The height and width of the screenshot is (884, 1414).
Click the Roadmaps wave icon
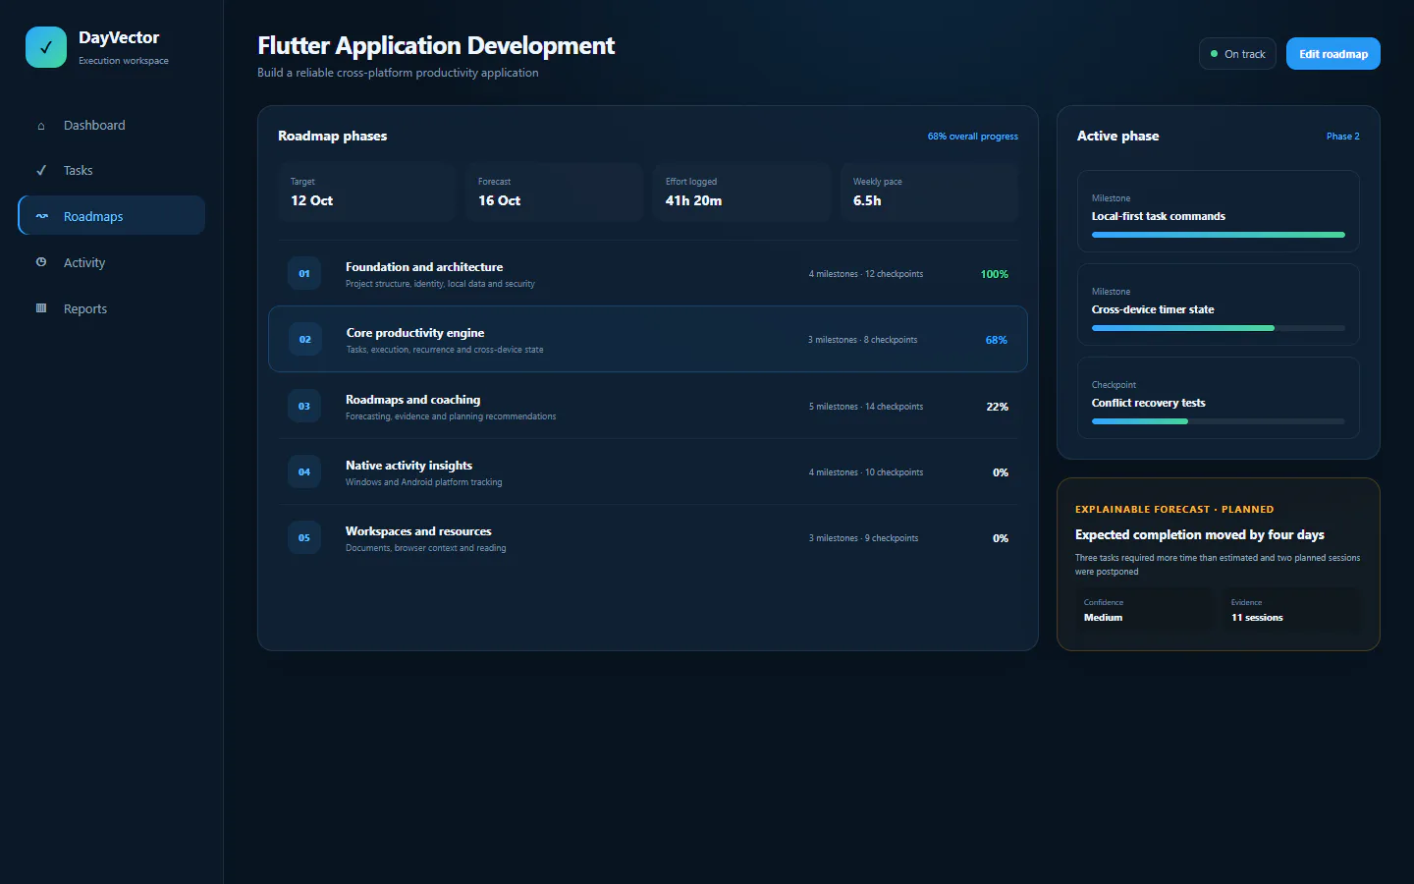(42, 216)
